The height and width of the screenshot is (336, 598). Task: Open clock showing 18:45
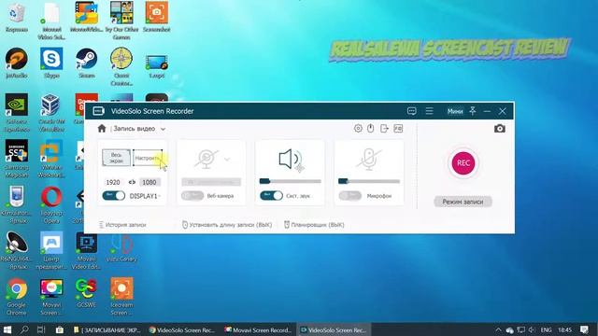pos(564,329)
